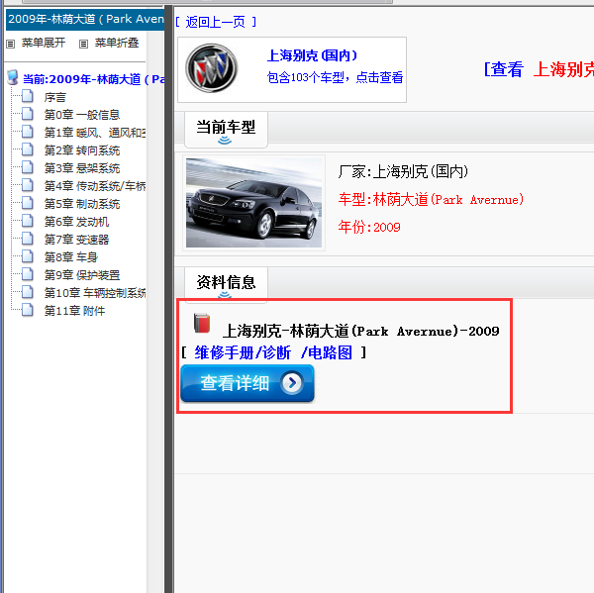Open chapter 第10章 车辆控制系统
Image resolution: width=594 pixels, height=593 pixels.
coord(95,293)
